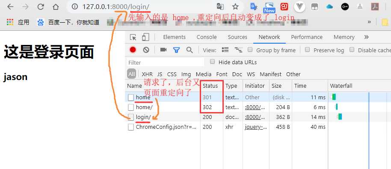This screenshot has width=391, height=169.
Task: Switch to the Console tab
Action: [207, 37]
